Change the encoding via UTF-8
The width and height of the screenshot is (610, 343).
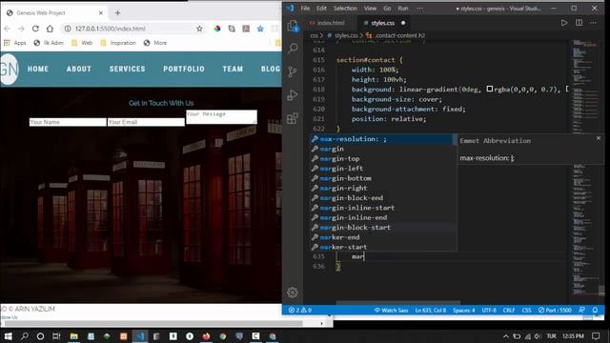(489, 310)
